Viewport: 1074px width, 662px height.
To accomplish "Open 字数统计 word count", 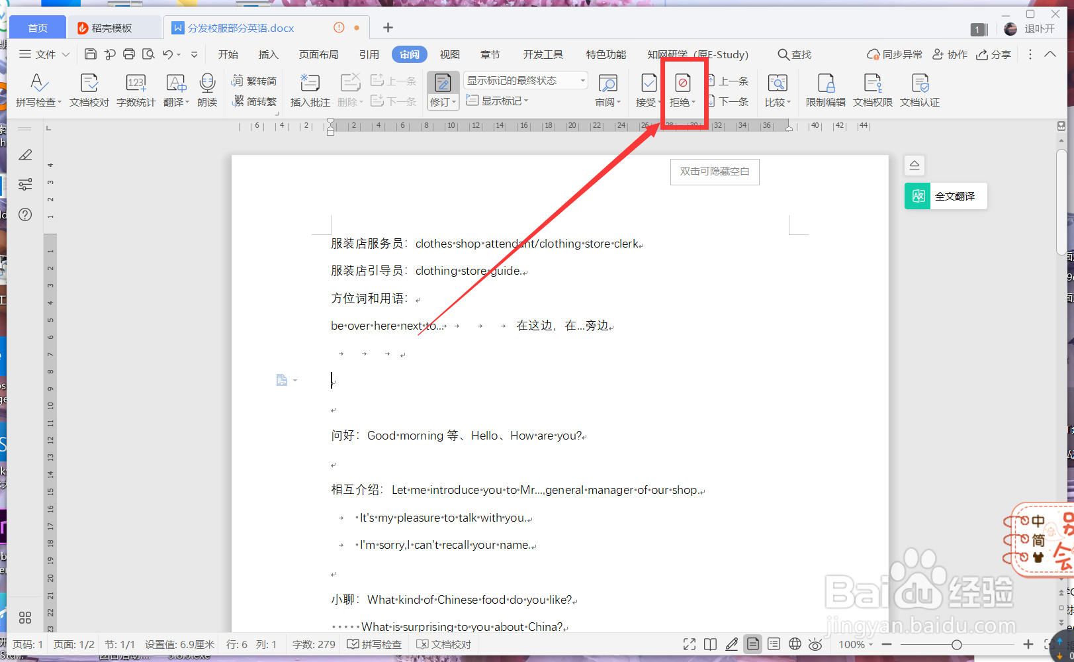I will [x=136, y=90].
